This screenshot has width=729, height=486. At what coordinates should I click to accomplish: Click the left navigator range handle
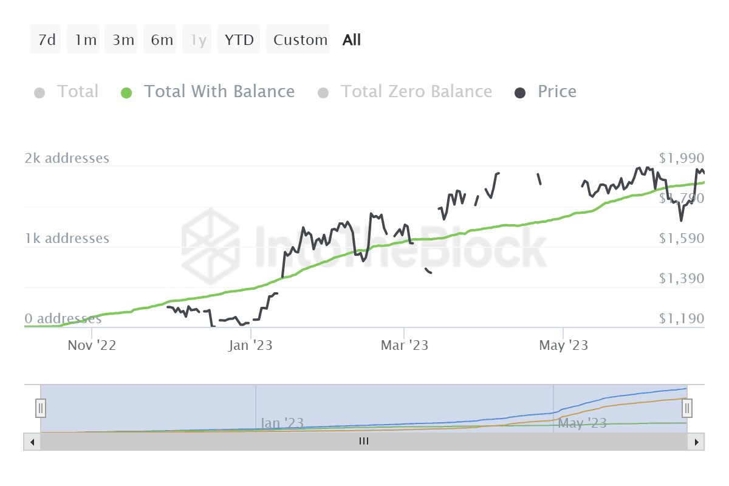[41, 408]
